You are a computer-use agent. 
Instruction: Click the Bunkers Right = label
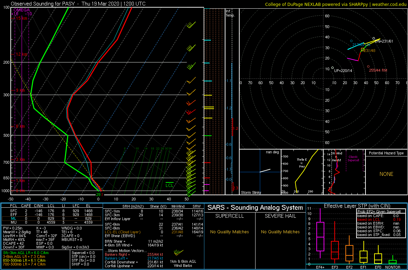[118, 254]
